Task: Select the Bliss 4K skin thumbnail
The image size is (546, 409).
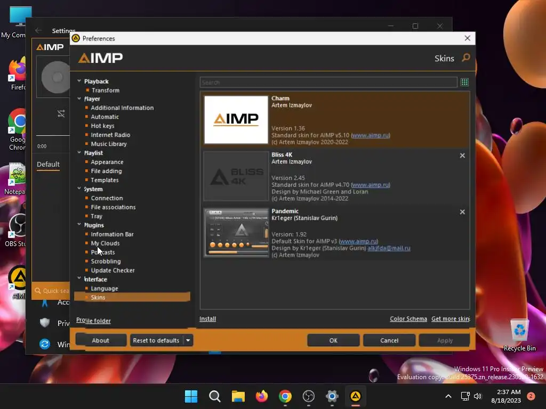Action: tap(236, 176)
